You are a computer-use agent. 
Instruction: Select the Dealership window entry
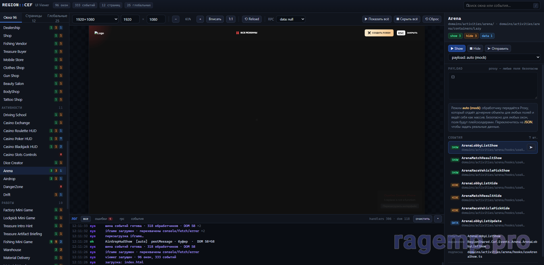[x=33, y=28]
